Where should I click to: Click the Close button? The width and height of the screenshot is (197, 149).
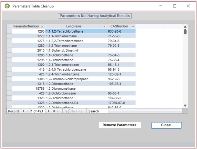click(166, 125)
